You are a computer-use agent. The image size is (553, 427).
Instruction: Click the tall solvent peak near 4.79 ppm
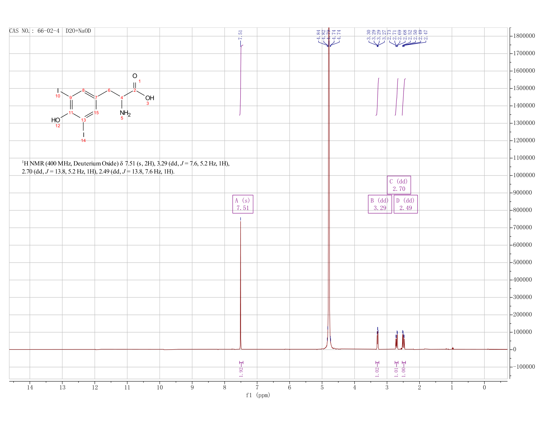pyautogui.click(x=329, y=188)
